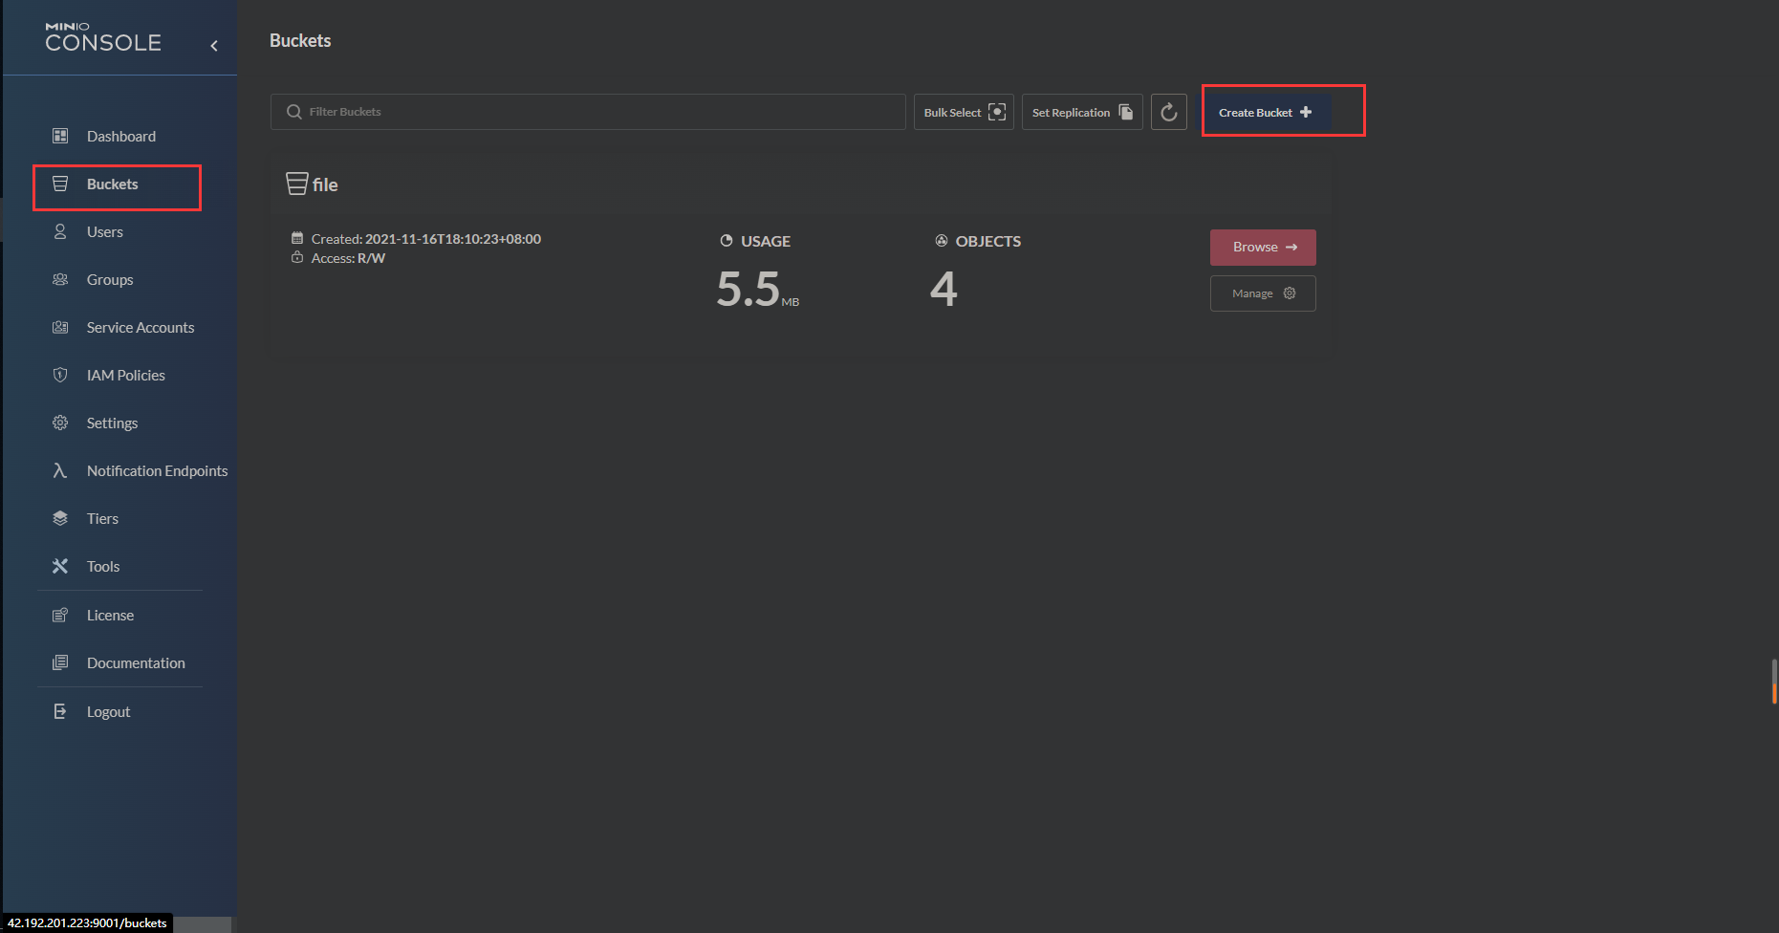The image size is (1779, 933).
Task: Focus the Filter Buckets search field
Action: 588,113
